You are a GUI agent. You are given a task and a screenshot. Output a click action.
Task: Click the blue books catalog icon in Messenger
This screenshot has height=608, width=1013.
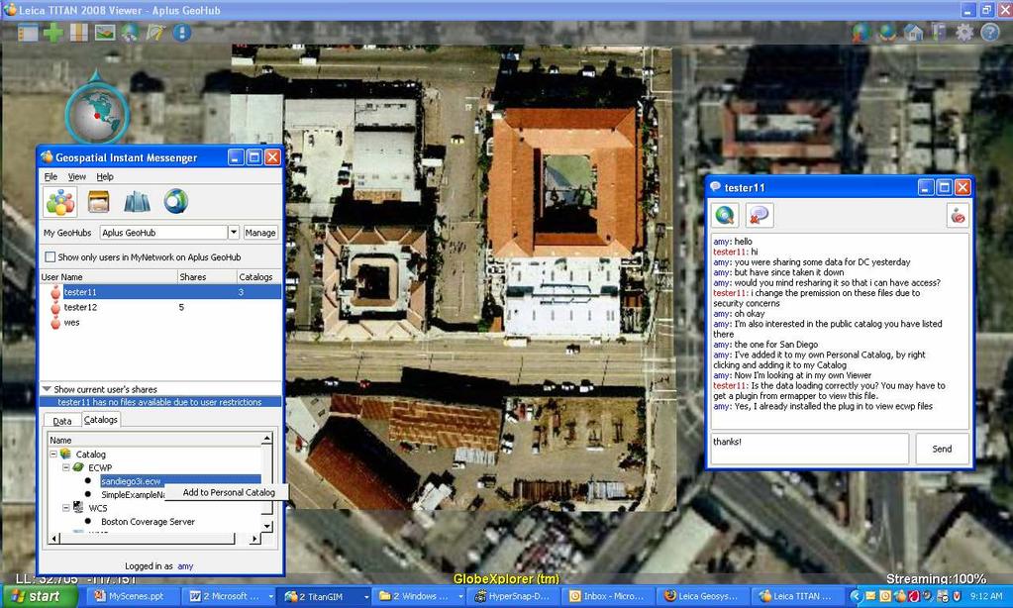coord(137,202)
